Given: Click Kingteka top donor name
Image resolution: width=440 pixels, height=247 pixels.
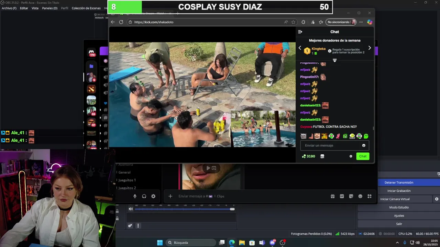Looking at the screenshot, I should pos(319,49).
